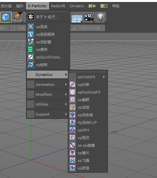Click the xp绘制 paint icon
157x178 pixels.
tap(31, 65)
